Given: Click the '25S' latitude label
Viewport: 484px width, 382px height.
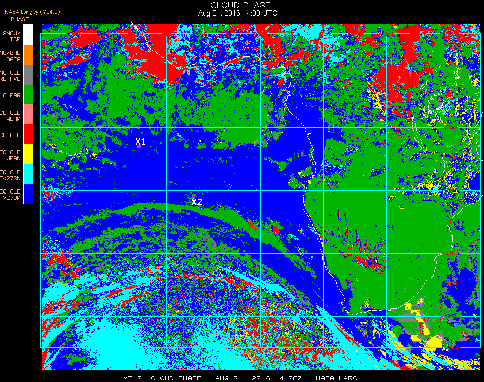Looking at the screenshot, I should (452, 253).
